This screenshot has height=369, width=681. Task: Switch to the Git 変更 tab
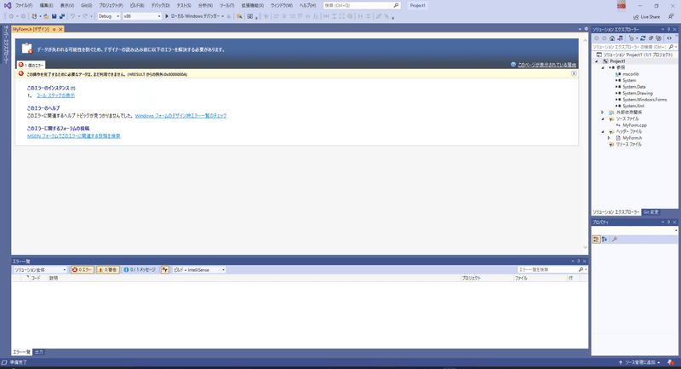tap(650, 212)
